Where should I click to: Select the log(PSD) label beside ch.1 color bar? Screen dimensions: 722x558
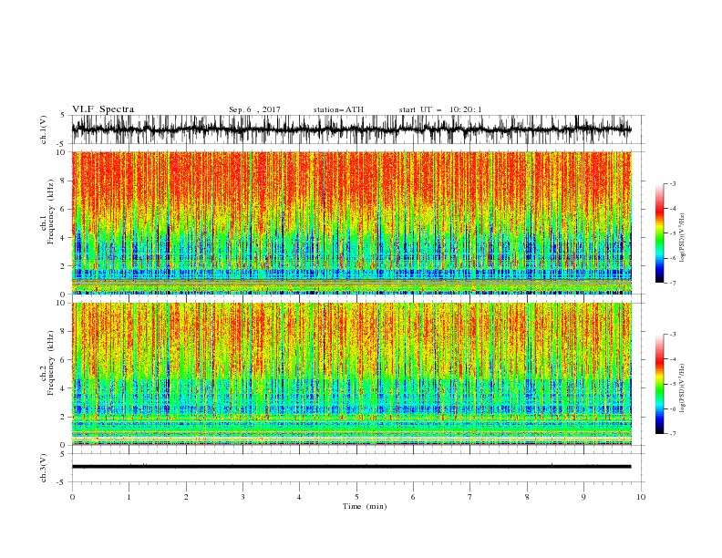click(x=682, y=238)
